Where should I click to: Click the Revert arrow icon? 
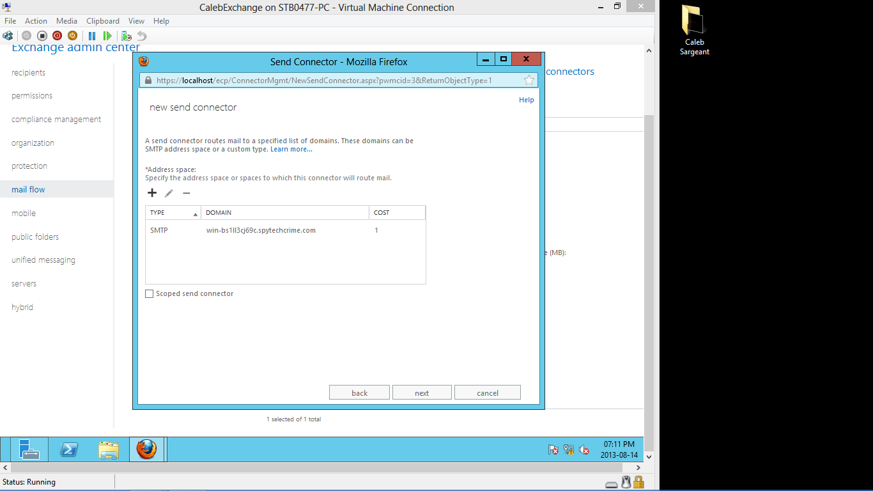142,36
